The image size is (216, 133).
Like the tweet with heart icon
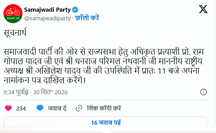[8, 108]
